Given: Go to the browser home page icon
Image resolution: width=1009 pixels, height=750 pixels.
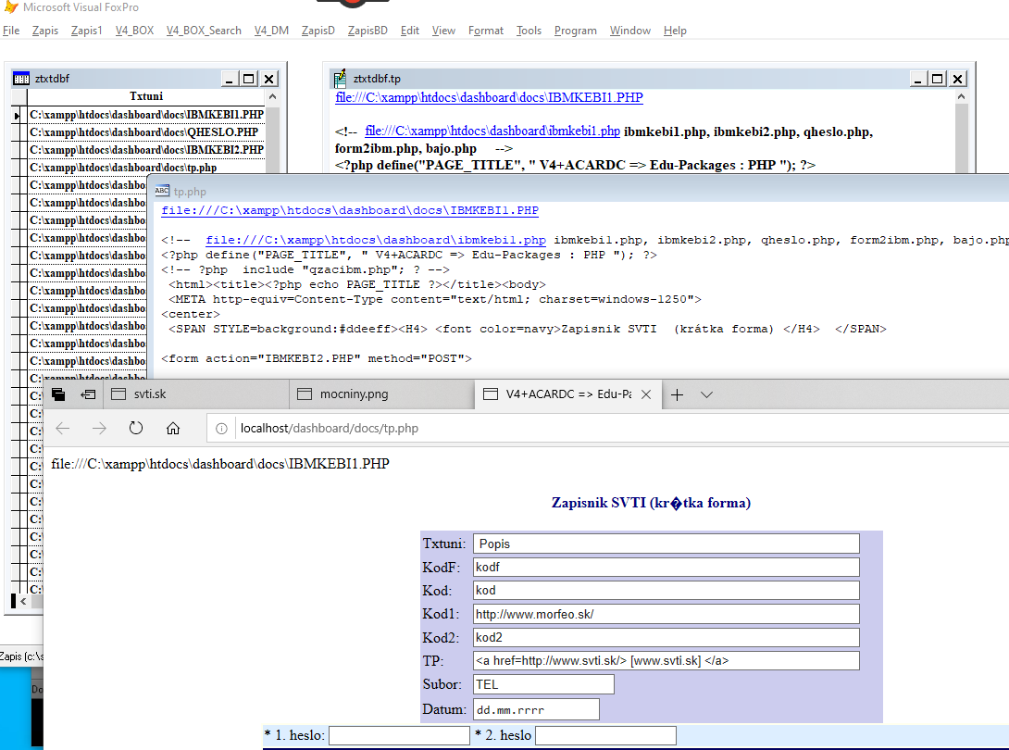Looking at the screenshot, I should tap(173, 428).
